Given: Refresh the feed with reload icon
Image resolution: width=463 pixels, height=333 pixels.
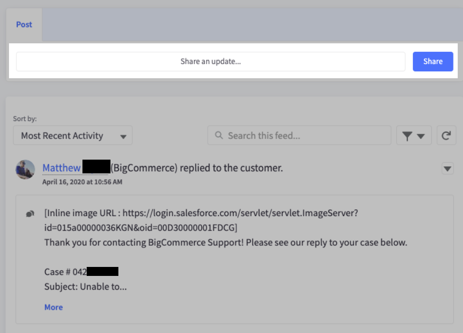Looking at the screenshot, I should tap(446, 135).
